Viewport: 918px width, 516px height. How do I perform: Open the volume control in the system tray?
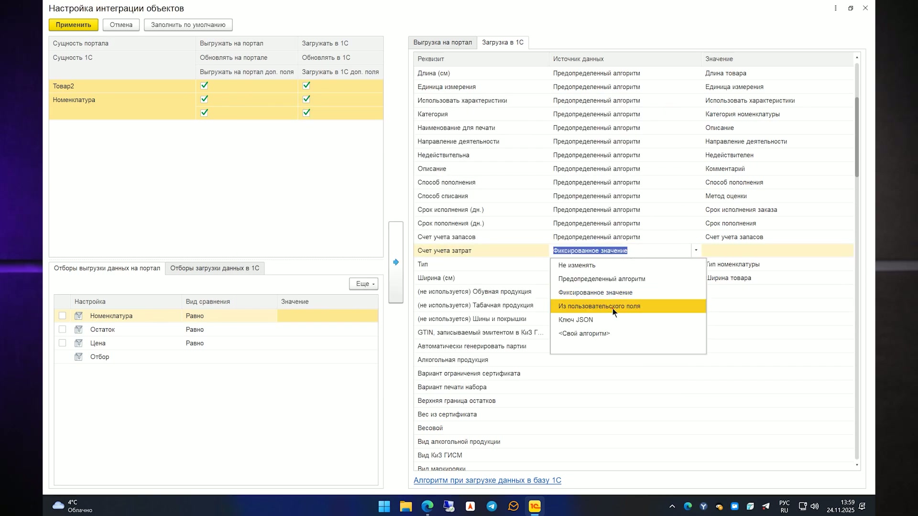(x=815, y=506)
